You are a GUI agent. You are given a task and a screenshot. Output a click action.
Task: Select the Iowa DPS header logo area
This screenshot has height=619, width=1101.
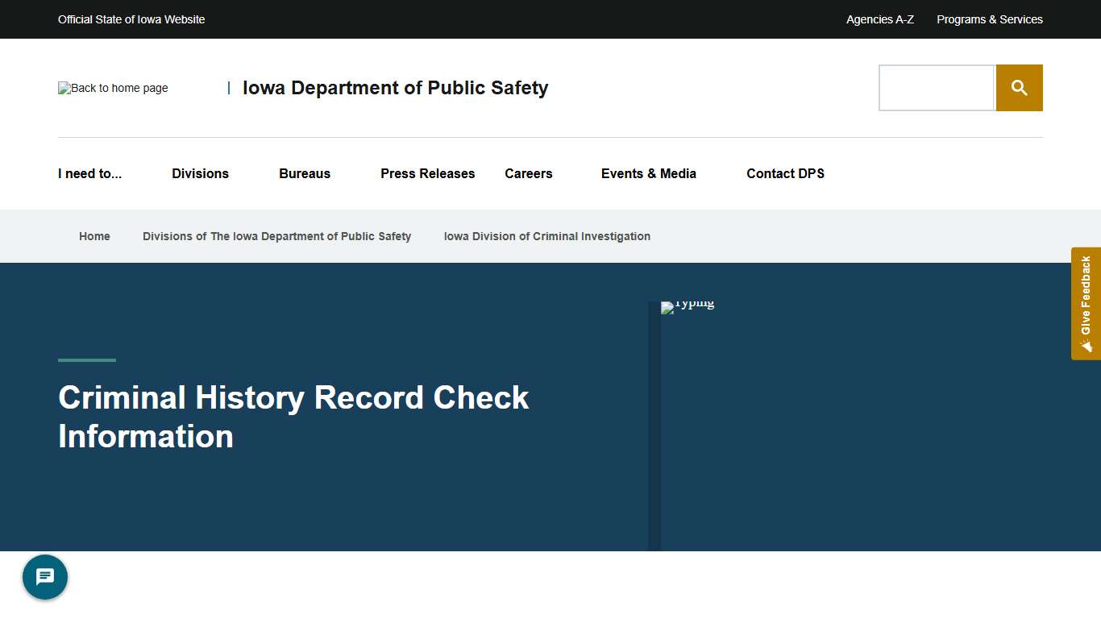pyautogui.click(x=395, y=88)
